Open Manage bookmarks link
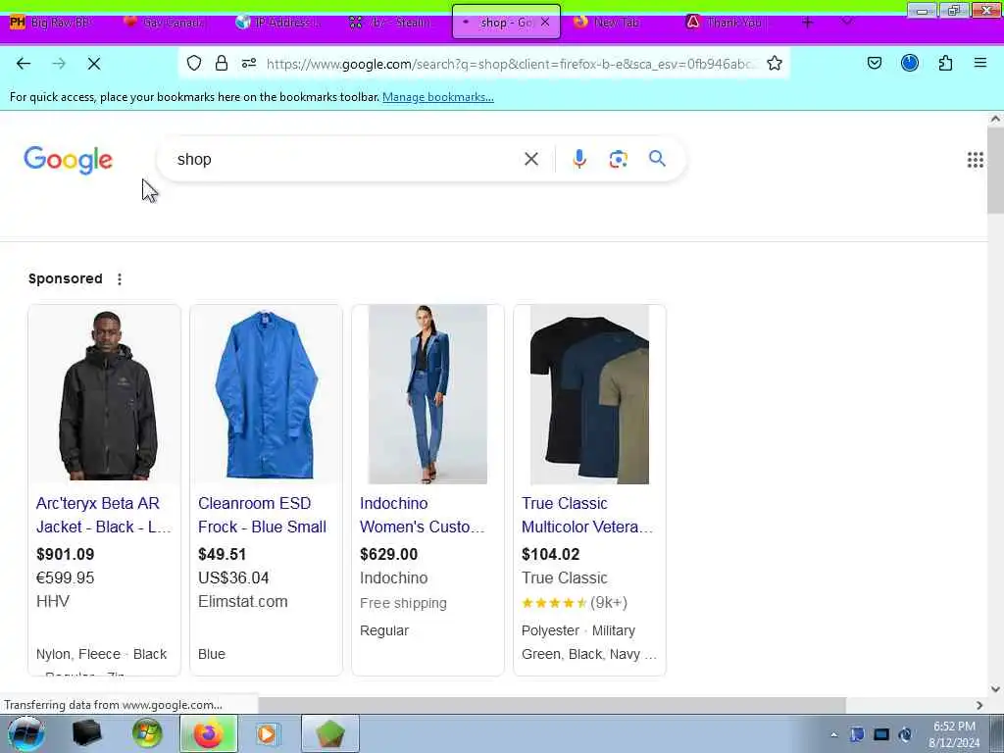Screen dimensions: 1004x753 pyautogui.click(x=438, y=97)
